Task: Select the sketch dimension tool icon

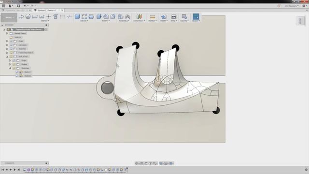Action: click(x=62, y=16)
